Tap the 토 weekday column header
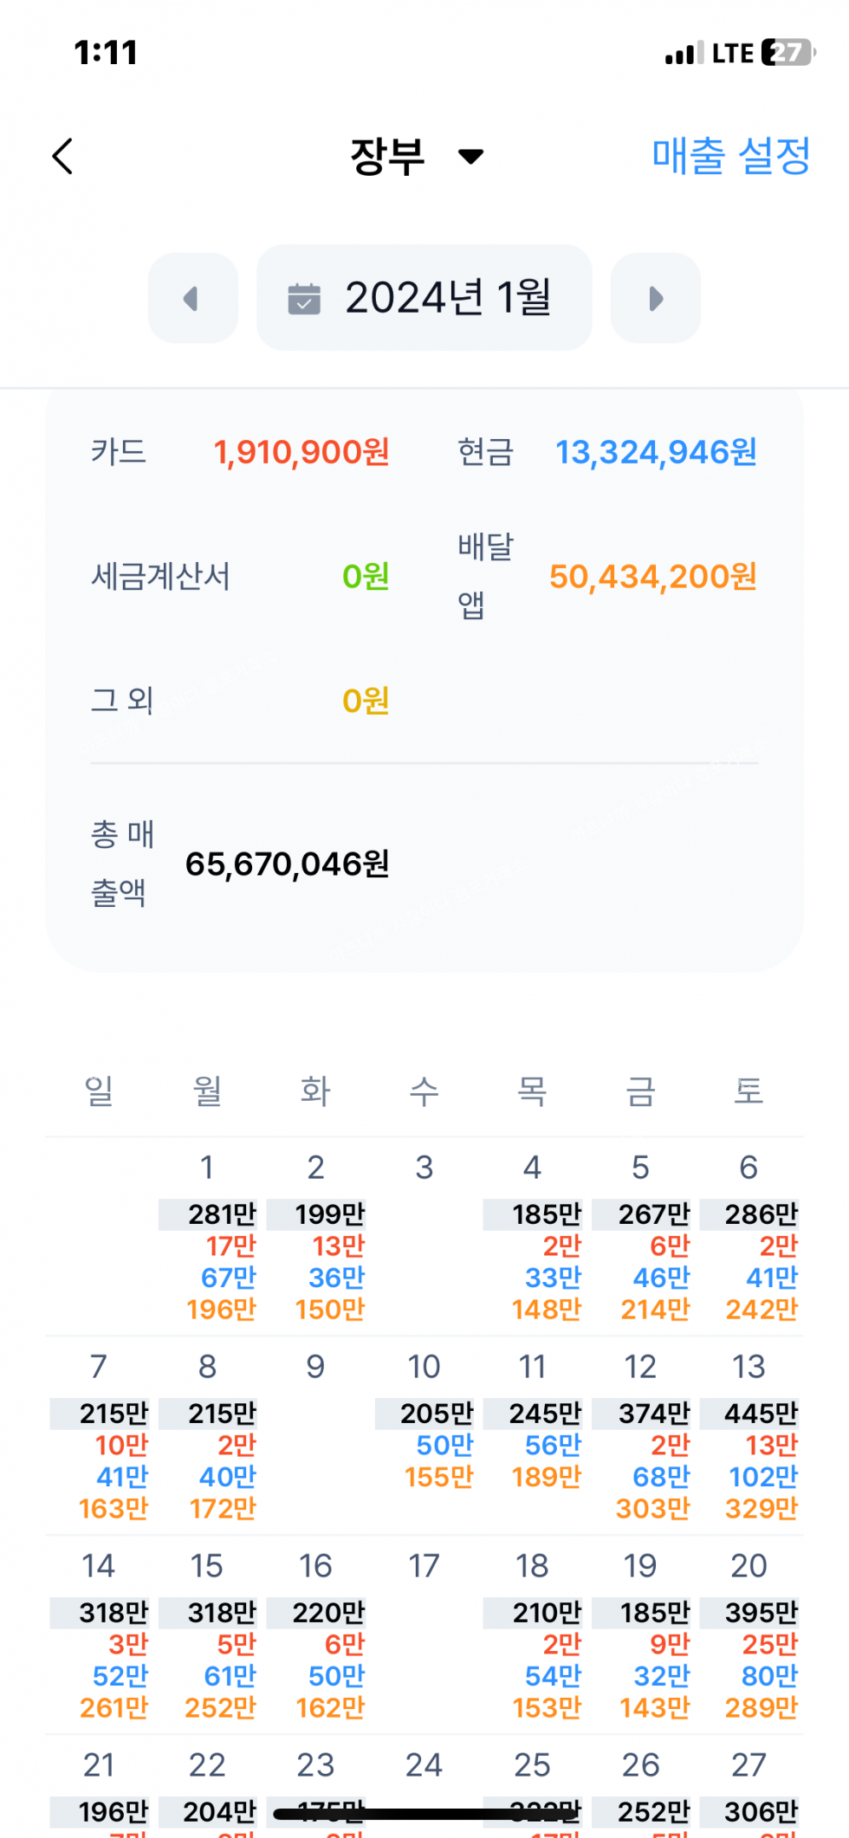 pyautogui.click(x=749, y=1091)
